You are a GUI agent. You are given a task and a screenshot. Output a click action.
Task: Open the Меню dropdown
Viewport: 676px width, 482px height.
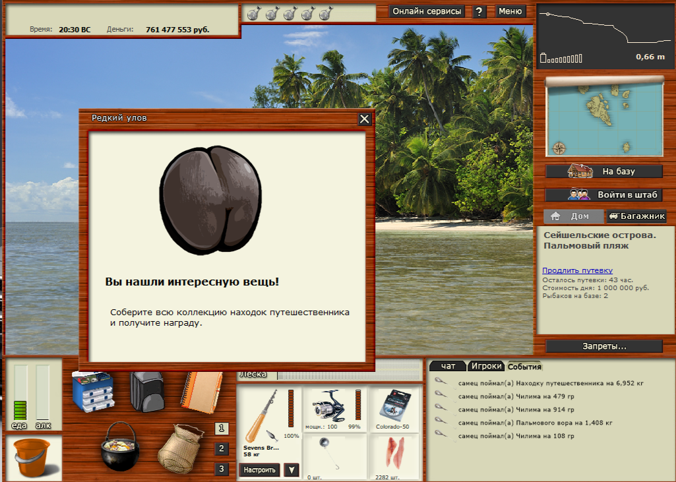pos(510,11)
